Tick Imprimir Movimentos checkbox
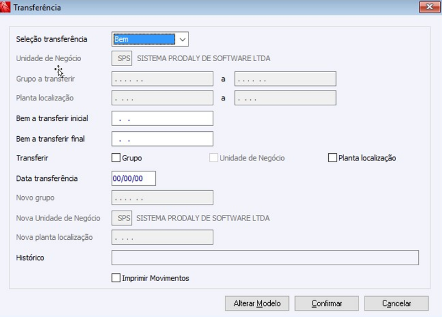Viewport: 442px width, 317px height. pos(116,278)
